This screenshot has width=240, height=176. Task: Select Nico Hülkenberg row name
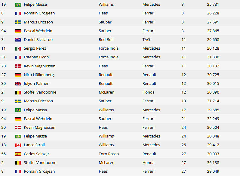pos(39,75)
